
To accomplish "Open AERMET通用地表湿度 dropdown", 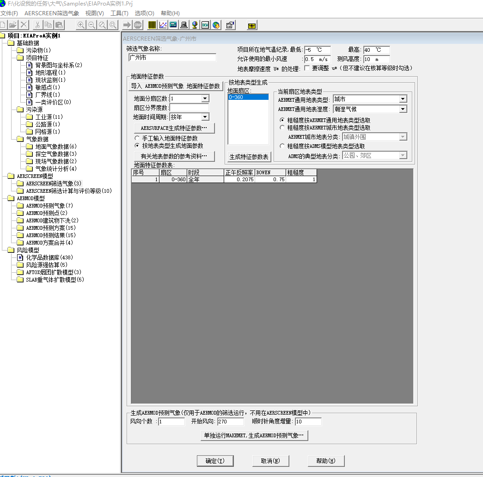I will coord(403,109).
